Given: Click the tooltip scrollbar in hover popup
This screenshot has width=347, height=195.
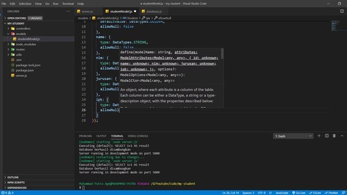Looking at the screenshot, I should pyautogui.click(x=222, y=54).
